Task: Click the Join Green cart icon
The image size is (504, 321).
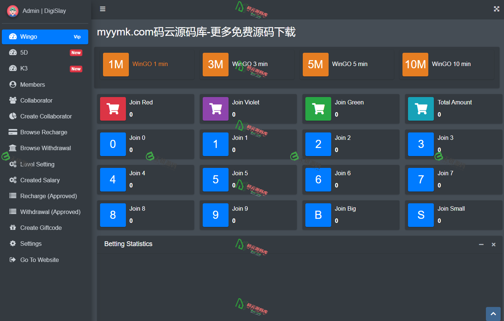Action: pos(318,109)
